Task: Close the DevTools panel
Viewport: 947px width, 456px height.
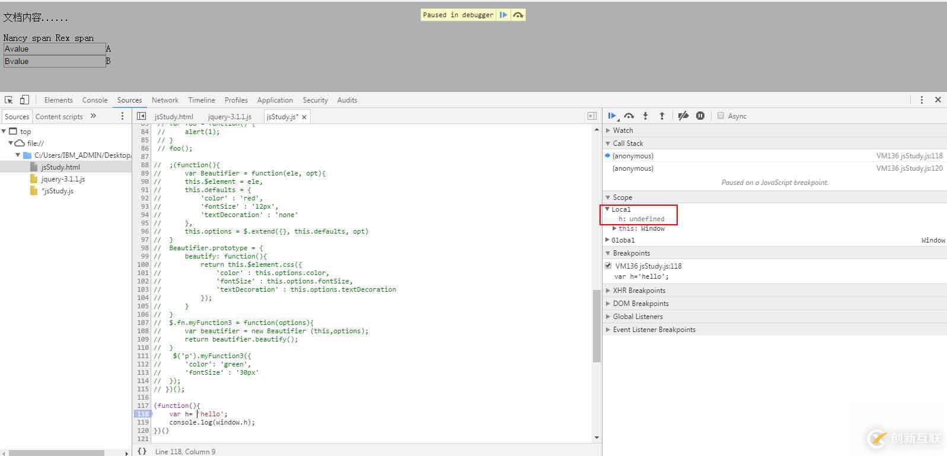Action: click(x=938, y=100)
